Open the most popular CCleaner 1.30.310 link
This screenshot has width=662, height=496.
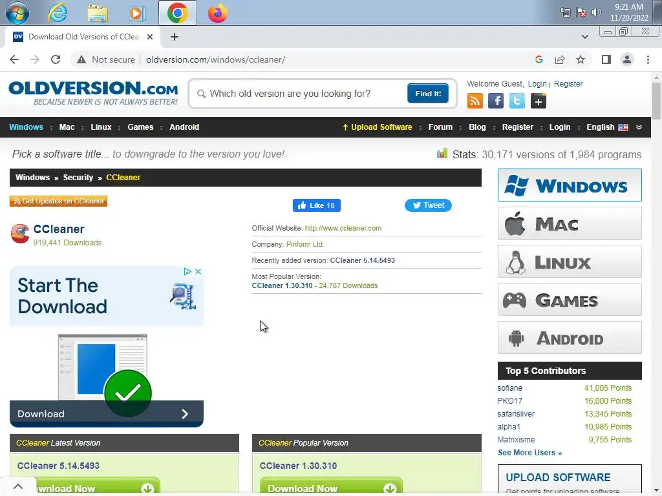(x=282, y=286)
